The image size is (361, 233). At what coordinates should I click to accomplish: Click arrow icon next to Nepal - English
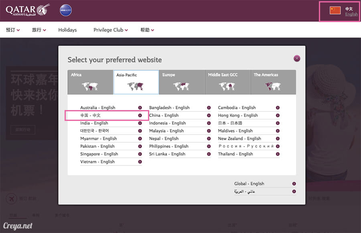(209, 139)
